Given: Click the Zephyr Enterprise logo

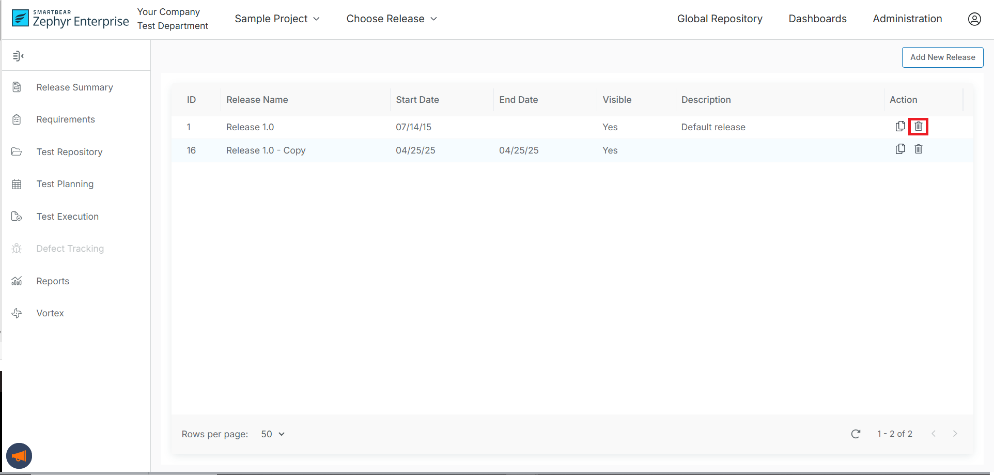Looking at the screenshot, I should [70, 19].
